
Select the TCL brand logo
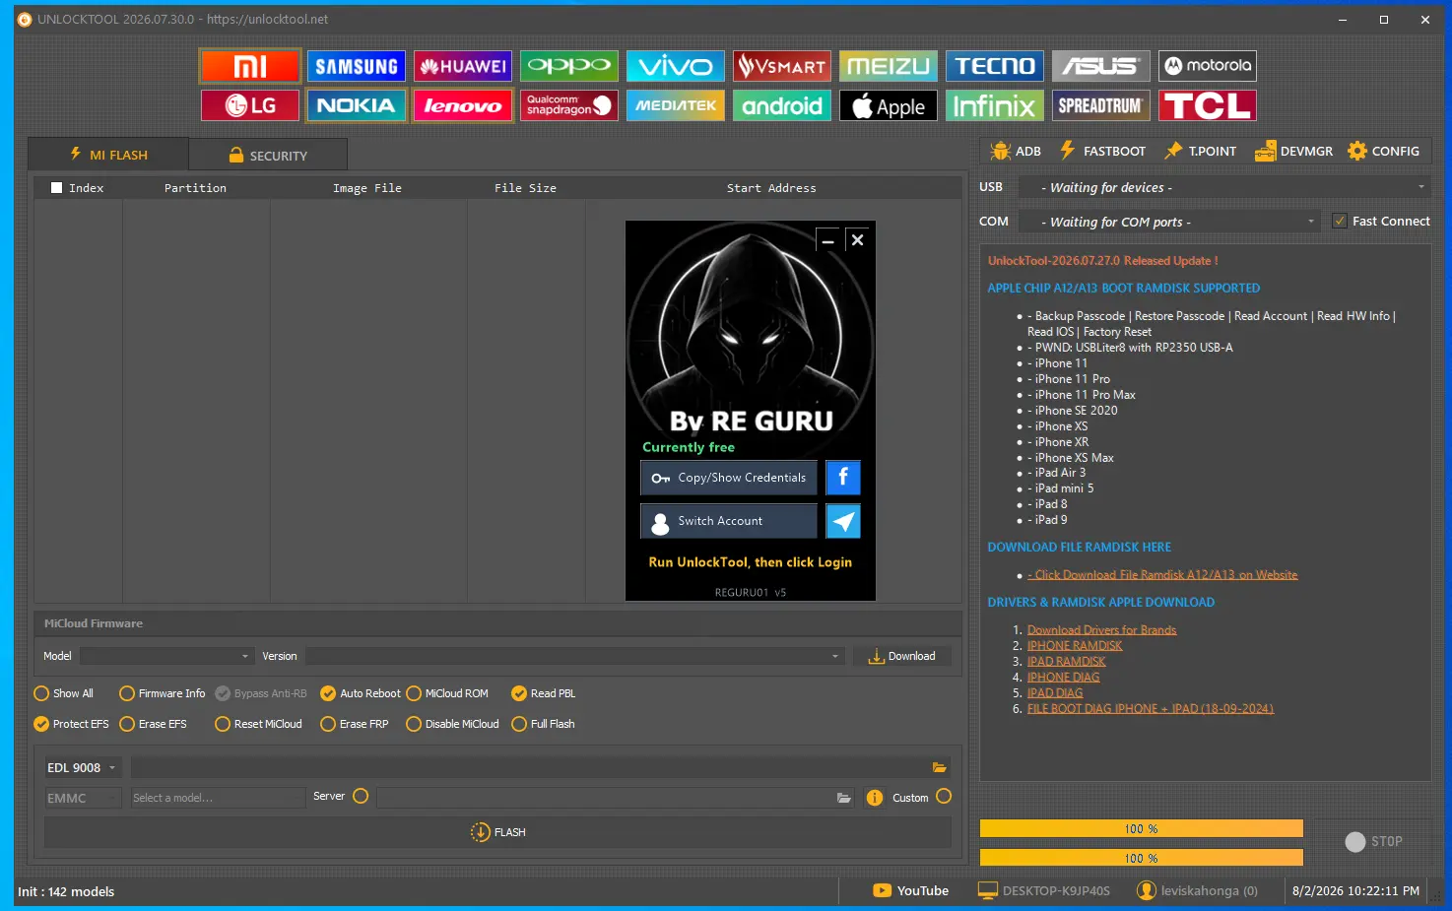point(1208,105)
